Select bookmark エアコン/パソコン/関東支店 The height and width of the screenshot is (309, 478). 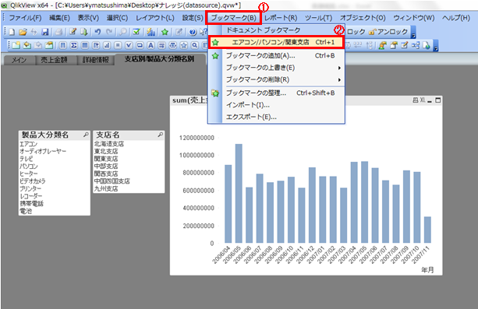[x=276, y=42]
